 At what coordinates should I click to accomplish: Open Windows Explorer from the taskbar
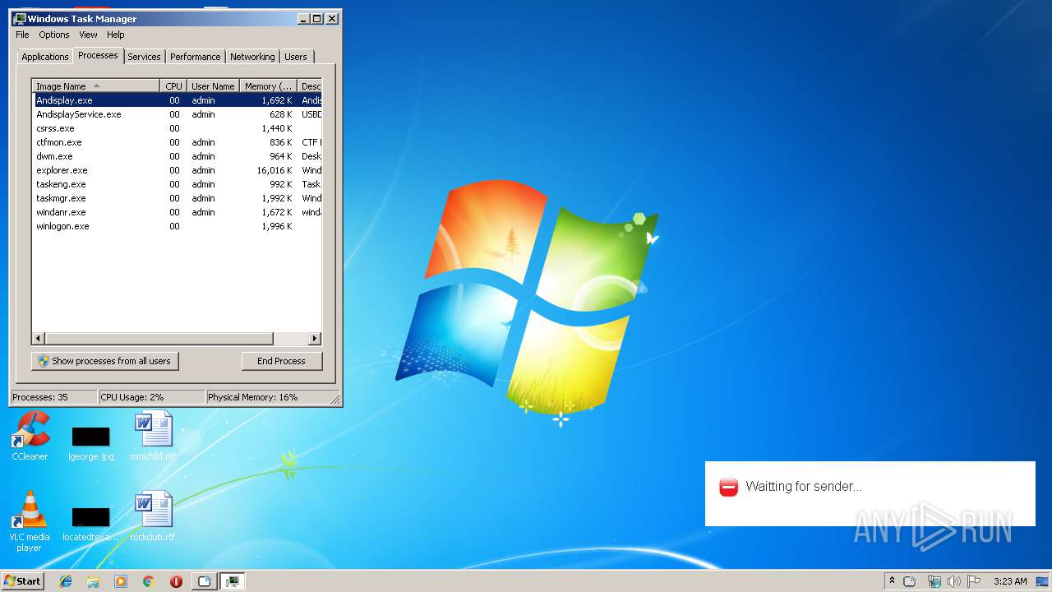(x=93, y=581)
